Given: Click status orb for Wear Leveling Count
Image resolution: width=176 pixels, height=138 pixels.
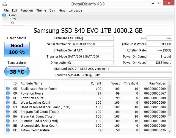Looking at the screenshot, I should [x=8, y=103].
